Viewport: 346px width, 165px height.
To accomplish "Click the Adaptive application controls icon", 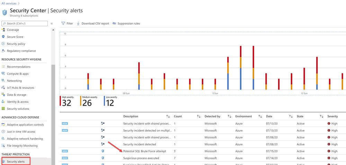I will [x=3, y=125].
